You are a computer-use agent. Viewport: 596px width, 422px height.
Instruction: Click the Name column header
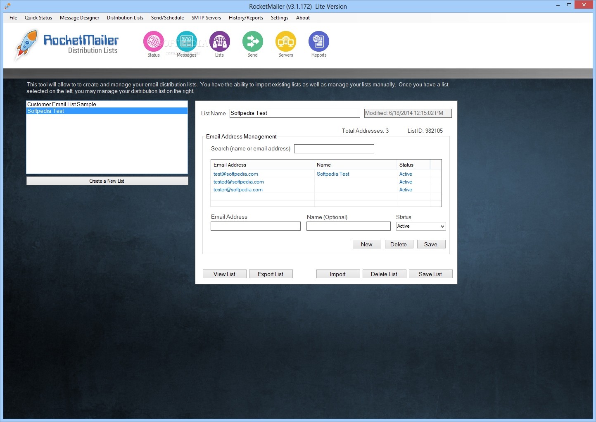(356, 165)
